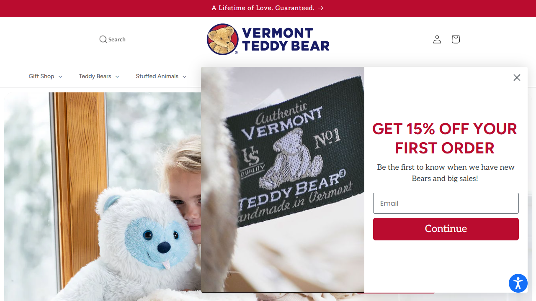Open the Teddy Bears menu item
Screen dimensions: 536x301
(95, 76)
